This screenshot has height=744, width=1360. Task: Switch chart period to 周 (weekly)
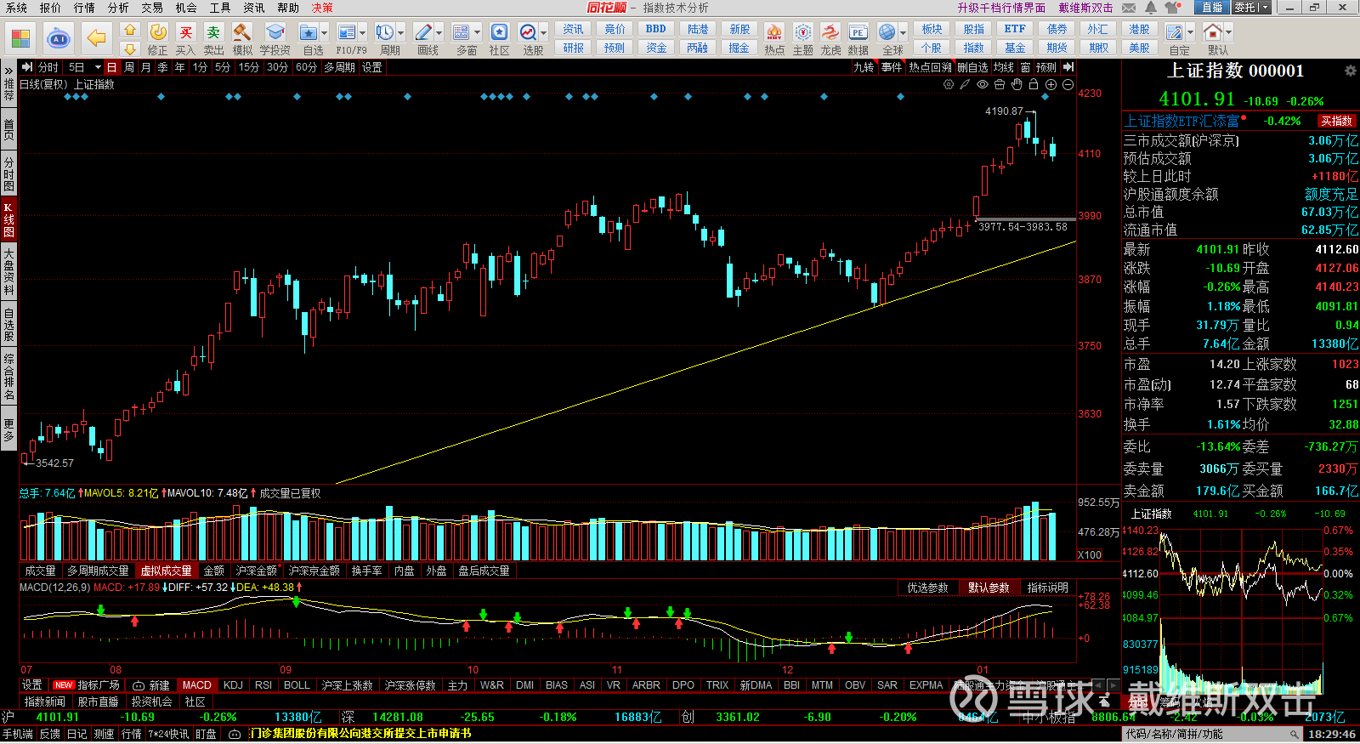(x=129, y=67)
